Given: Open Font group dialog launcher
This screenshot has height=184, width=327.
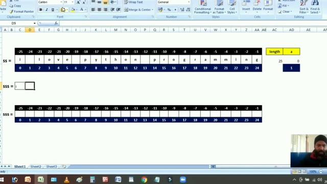Looking at the screenshot, I should (x=86, y=17).
